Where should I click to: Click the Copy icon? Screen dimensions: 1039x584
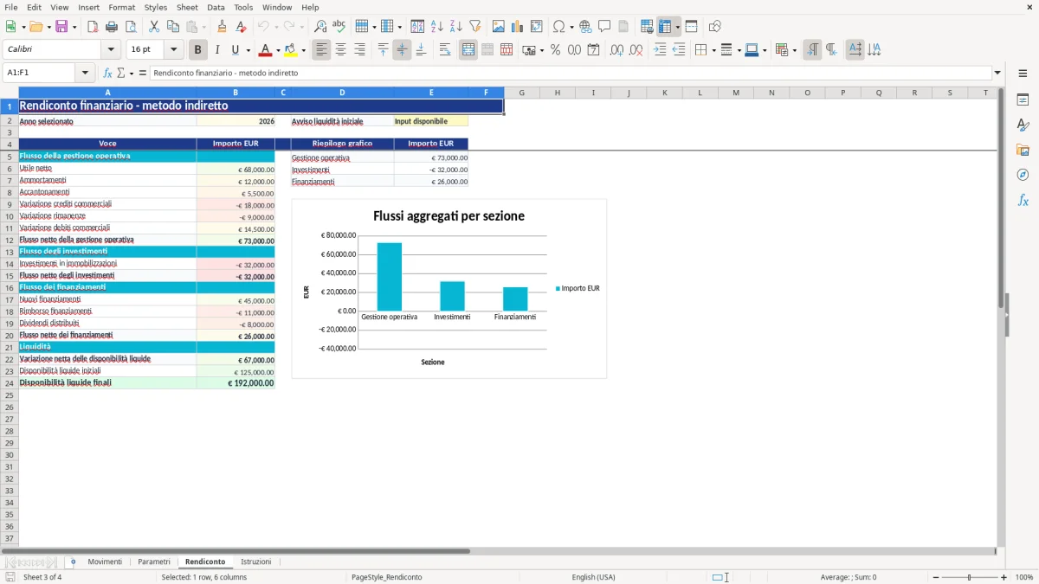pyautogui.click(x=173, y=27)
